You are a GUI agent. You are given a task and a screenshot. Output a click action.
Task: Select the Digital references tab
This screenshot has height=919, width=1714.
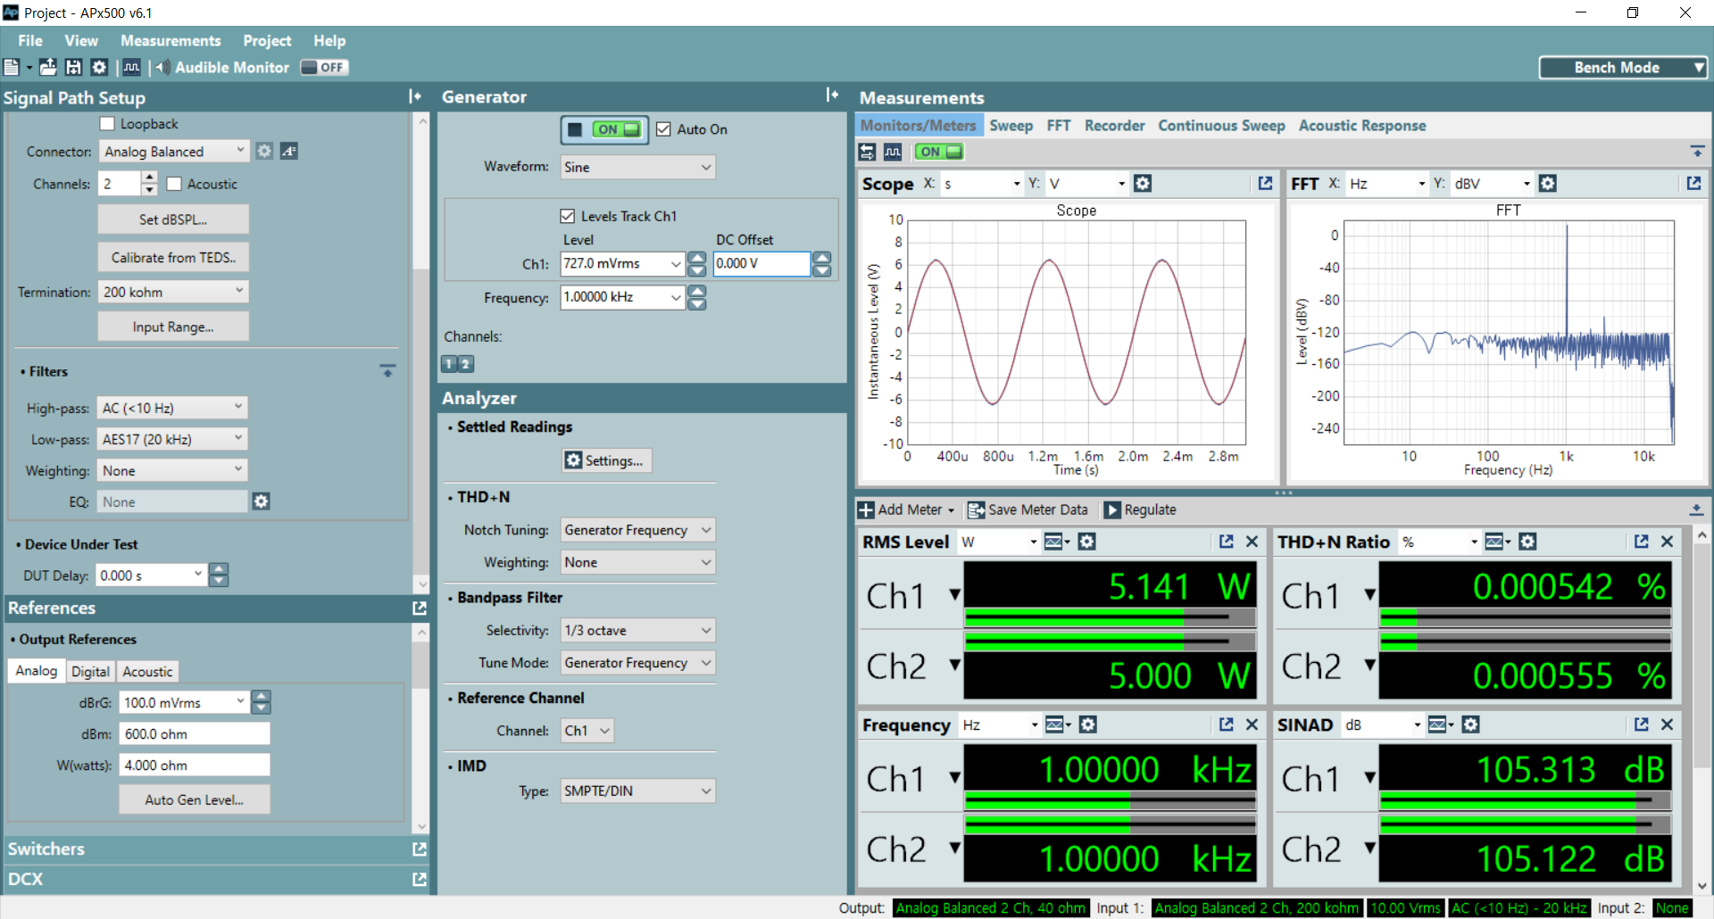90,671
